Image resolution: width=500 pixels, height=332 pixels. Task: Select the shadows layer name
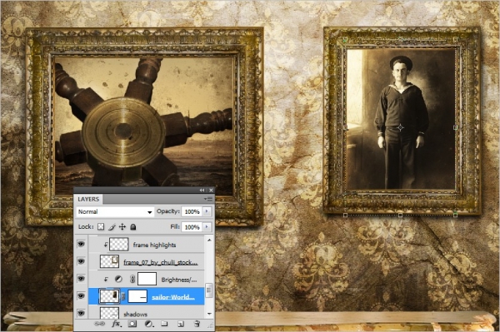[x=135, y=315]
